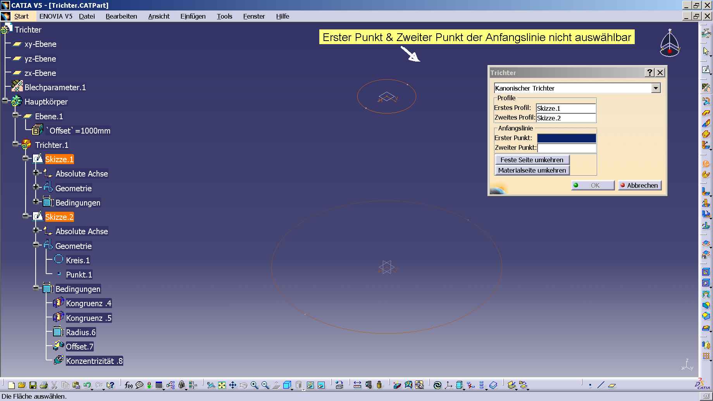Open the Kanonischer Trichter type dropdown
This screenshot has height=401, width=713.
(x=656, y=88)
